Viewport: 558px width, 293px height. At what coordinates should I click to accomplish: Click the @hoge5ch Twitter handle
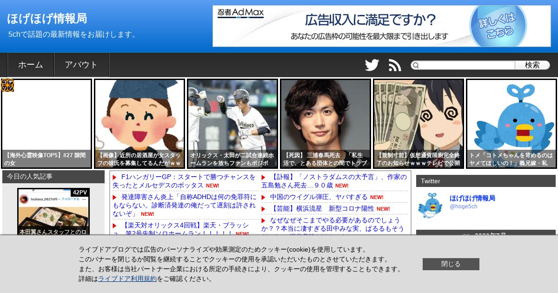click(x=464, y=206)
